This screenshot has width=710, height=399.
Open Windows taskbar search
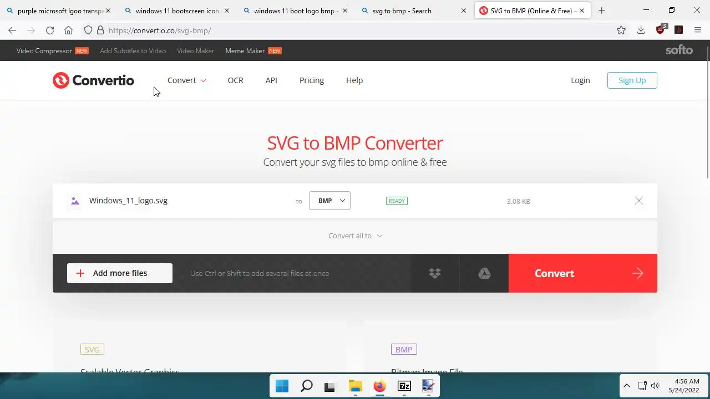click(x=306, y=386)
